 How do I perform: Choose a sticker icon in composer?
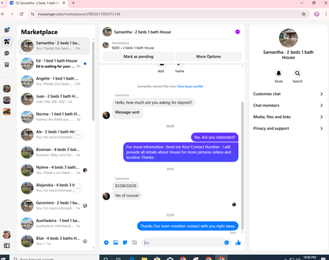click(125, 242)
